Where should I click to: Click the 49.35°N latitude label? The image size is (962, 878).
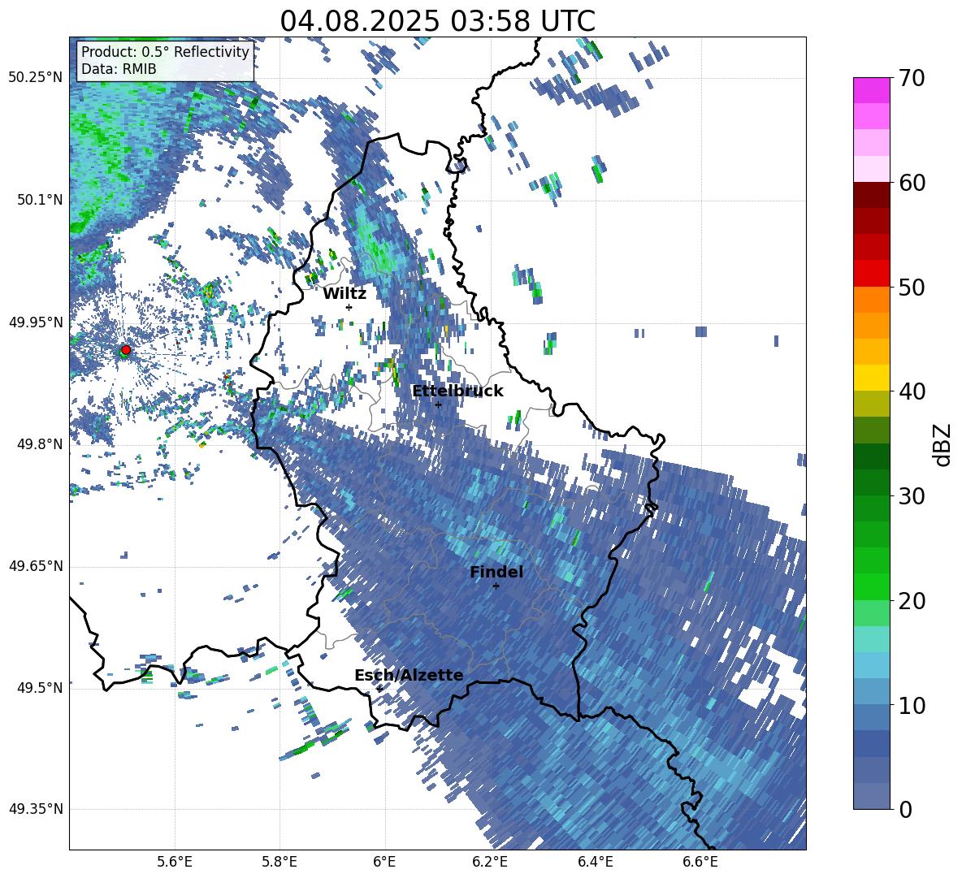(36, 809)
